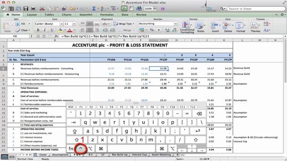Toggle Align Text Left
The image size is (287, 161).
pos(83,30)
